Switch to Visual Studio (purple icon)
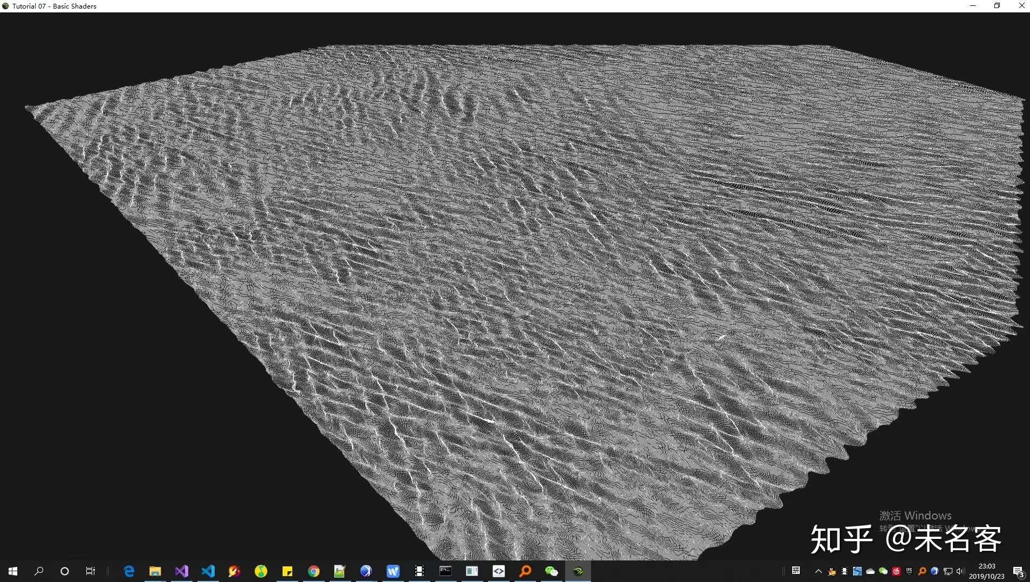The height and width of the screenshot is (582, 1030). [x=182, y=571]
